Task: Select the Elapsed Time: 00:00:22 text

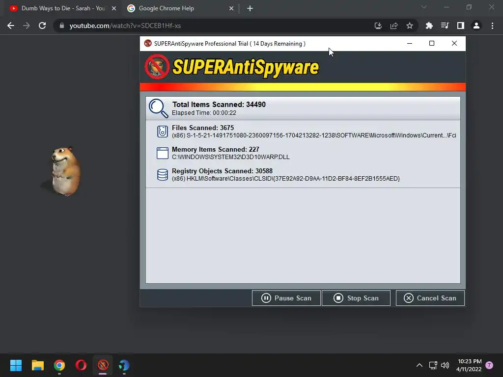Action: tap(204, 113)
